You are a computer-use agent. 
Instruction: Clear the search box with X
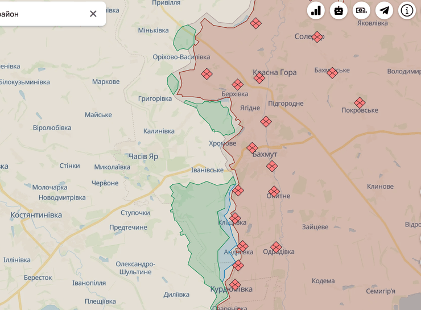[x=93, y=14]
